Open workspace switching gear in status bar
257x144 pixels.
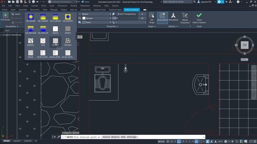coord(226,142)
